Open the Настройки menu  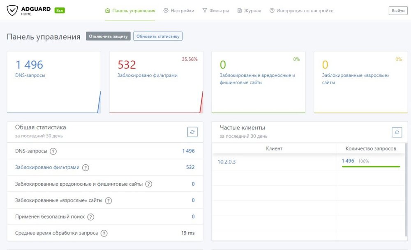179,11
